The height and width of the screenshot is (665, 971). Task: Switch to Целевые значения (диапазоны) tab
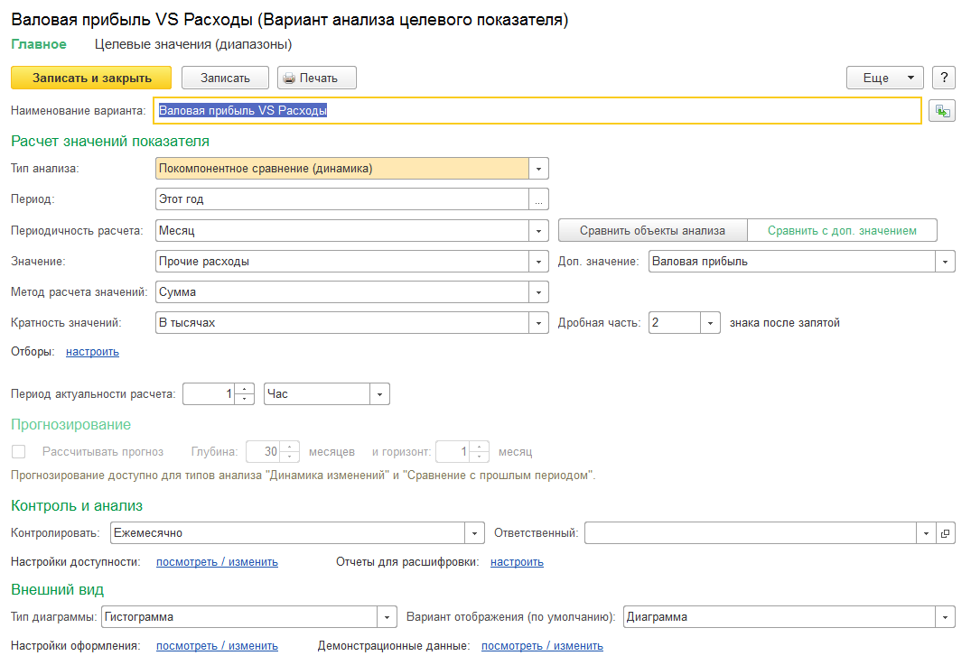pos(193,43)
